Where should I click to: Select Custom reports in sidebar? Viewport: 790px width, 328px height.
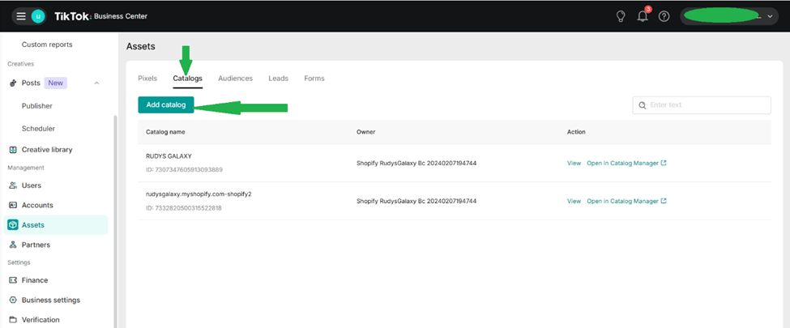(47, 45)
